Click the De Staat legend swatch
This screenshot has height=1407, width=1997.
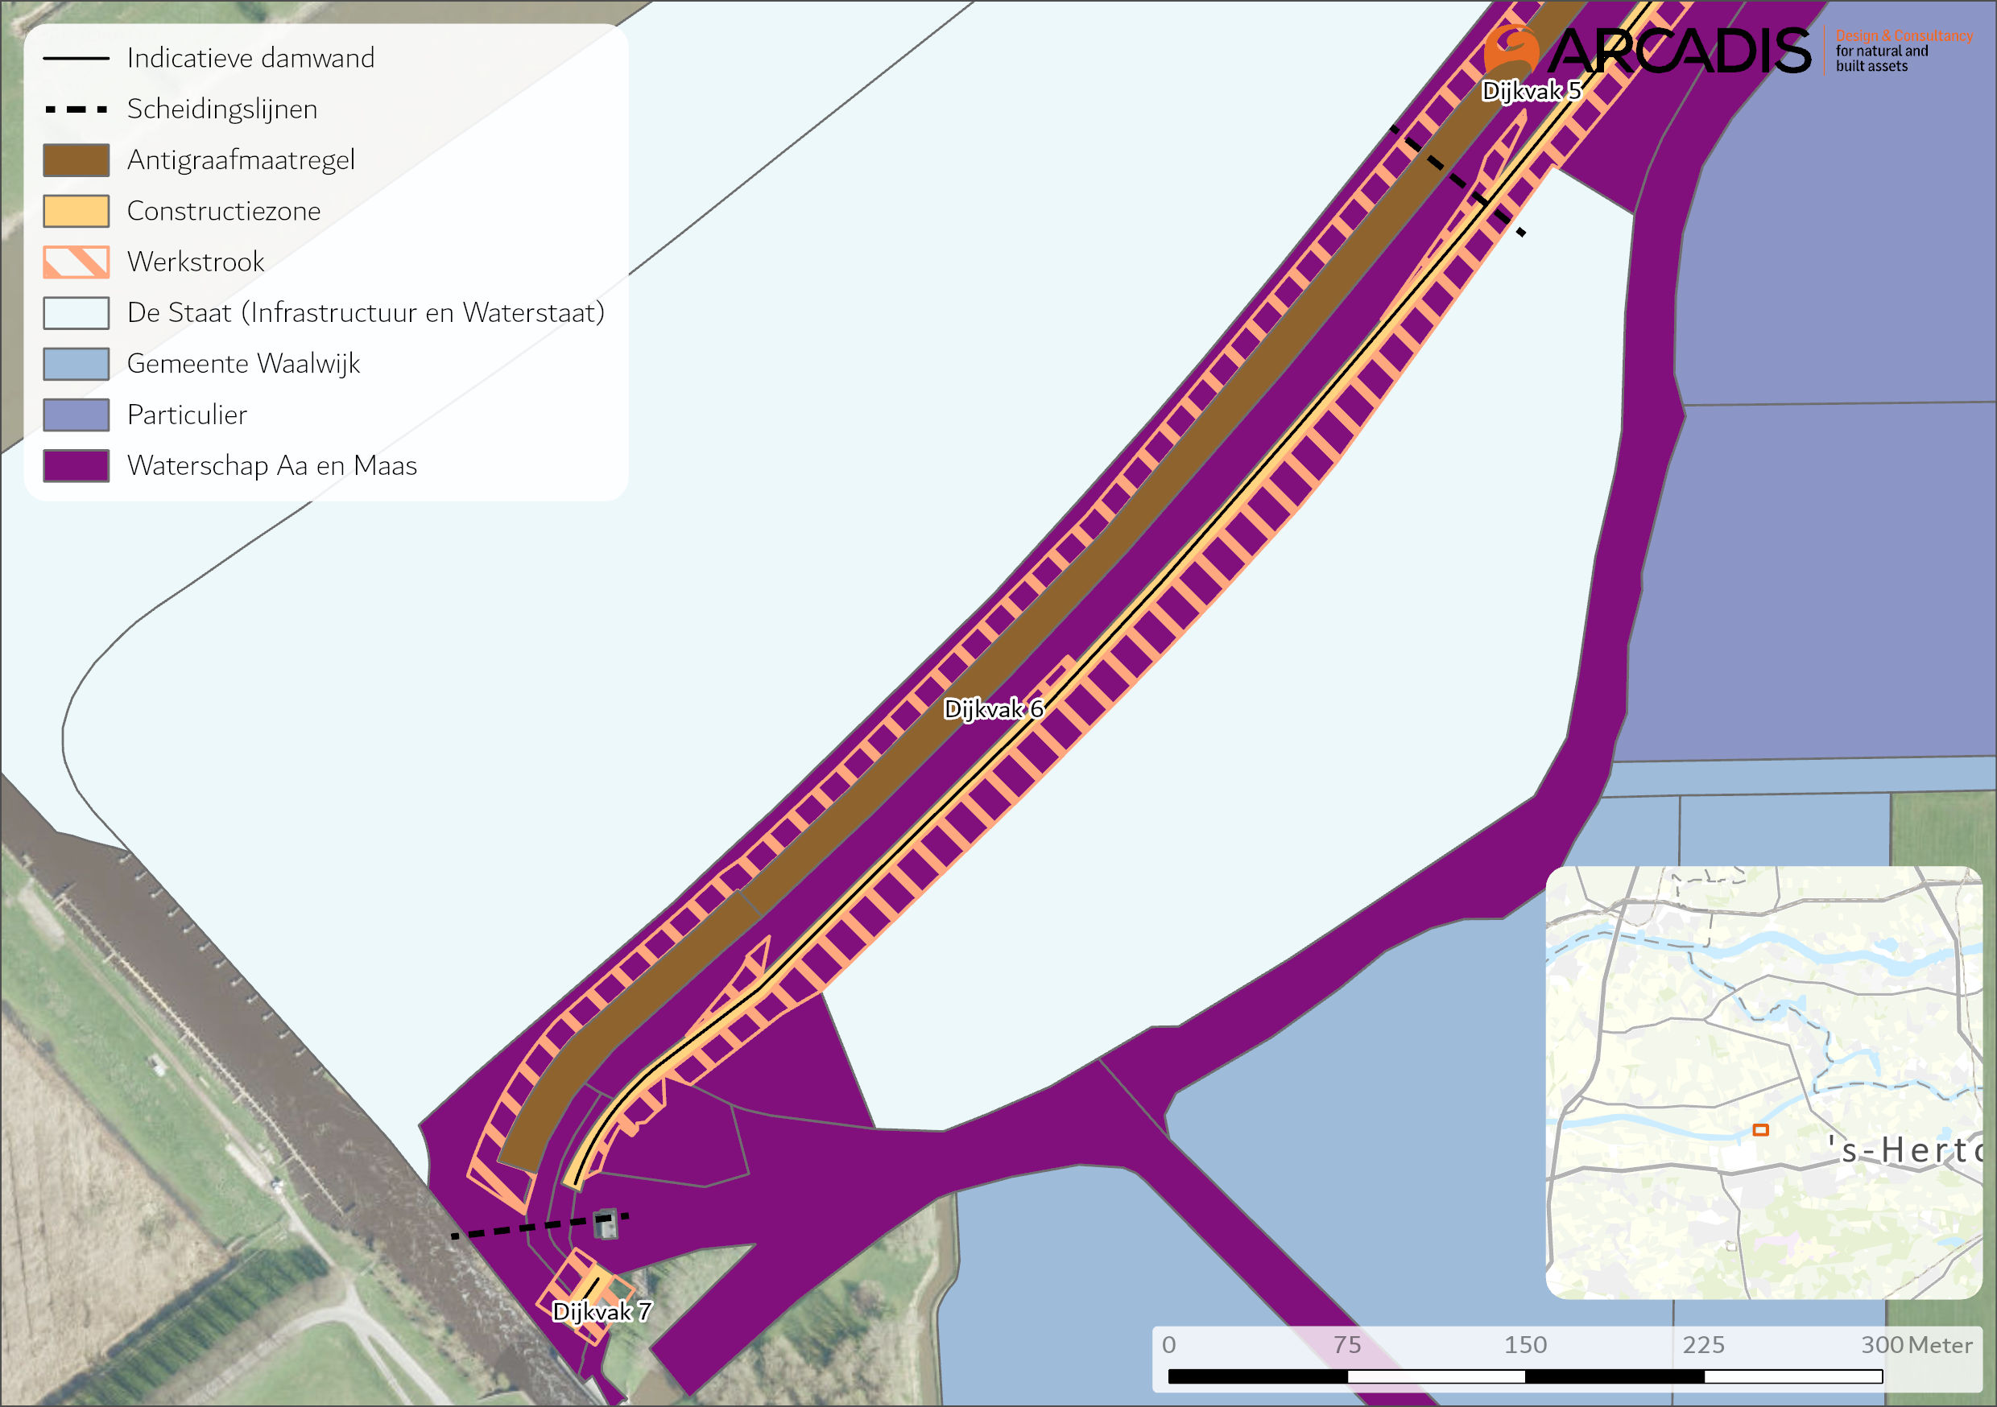76,313
